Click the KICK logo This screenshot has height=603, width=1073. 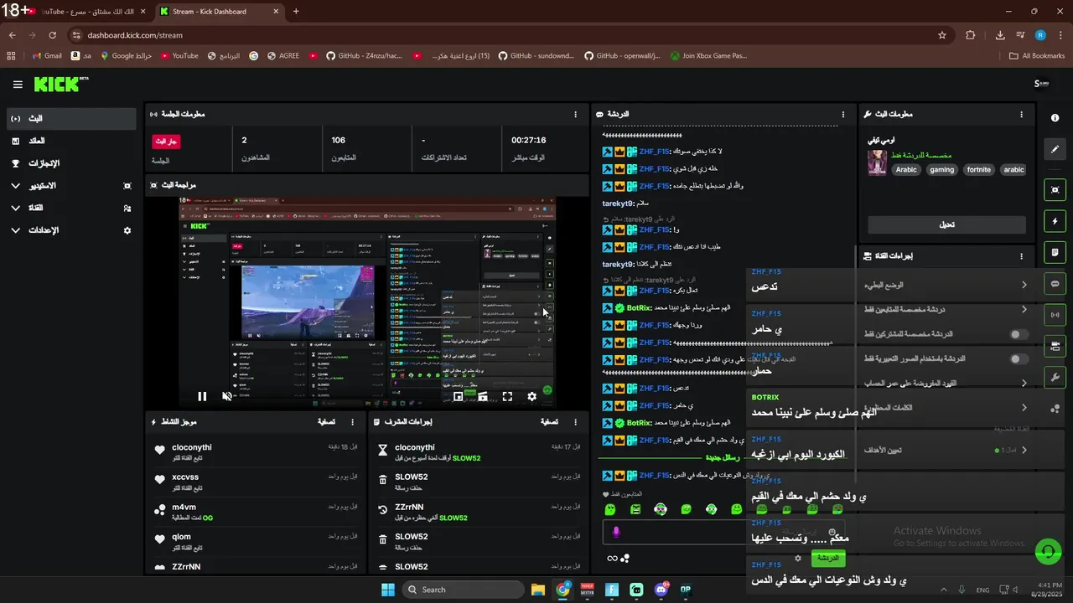coord(61,85)
